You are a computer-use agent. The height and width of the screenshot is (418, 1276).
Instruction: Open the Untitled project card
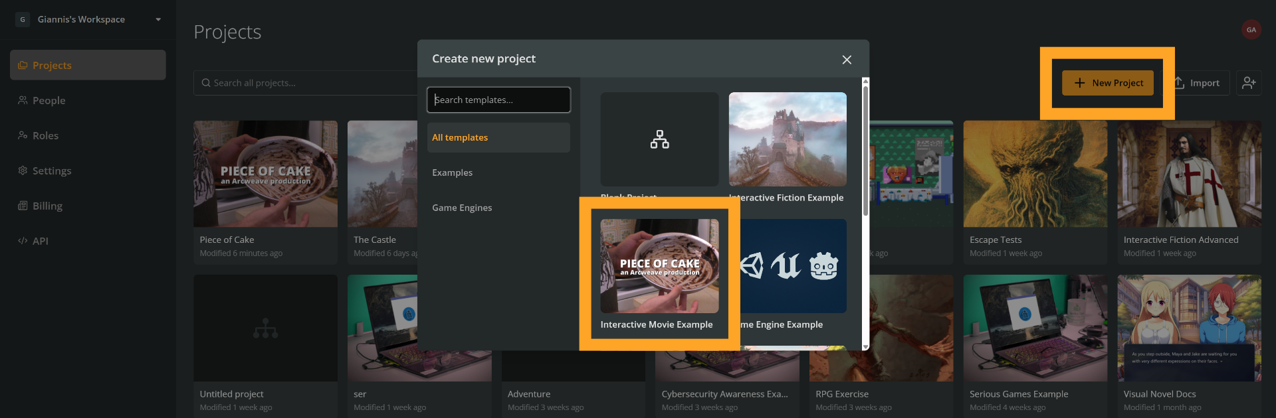pos(265,346)
